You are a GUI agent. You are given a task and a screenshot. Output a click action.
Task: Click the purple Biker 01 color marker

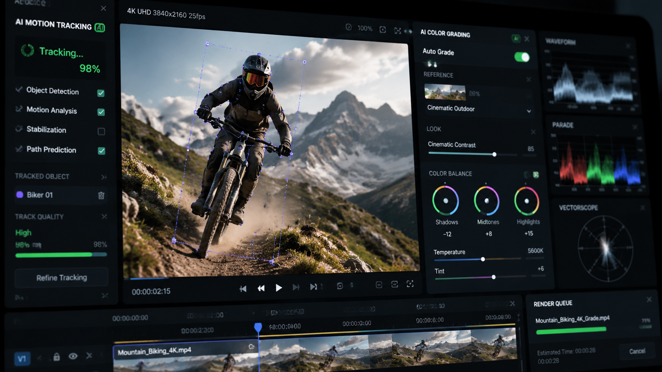click(19, 194)
